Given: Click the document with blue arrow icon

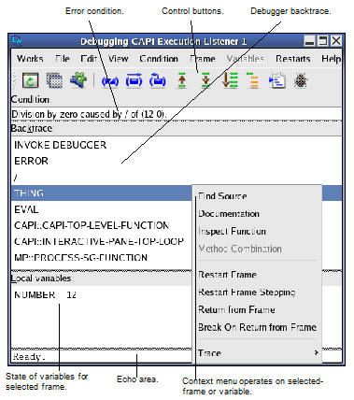Looking at the screenshot, I should tap(277, 80).
